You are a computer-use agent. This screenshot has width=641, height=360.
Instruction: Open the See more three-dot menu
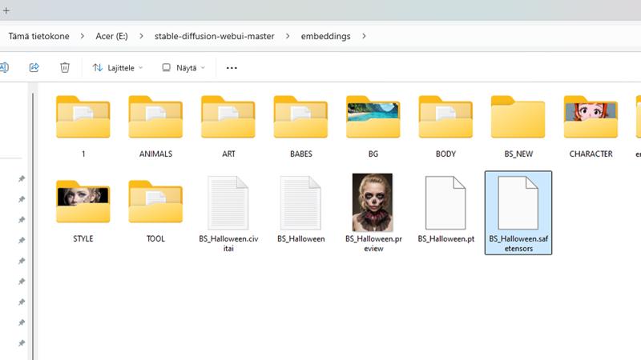click(x=232, y=68)
